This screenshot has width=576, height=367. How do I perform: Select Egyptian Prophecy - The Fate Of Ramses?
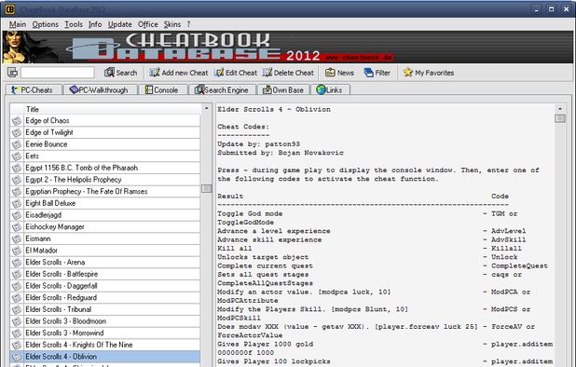105,191
